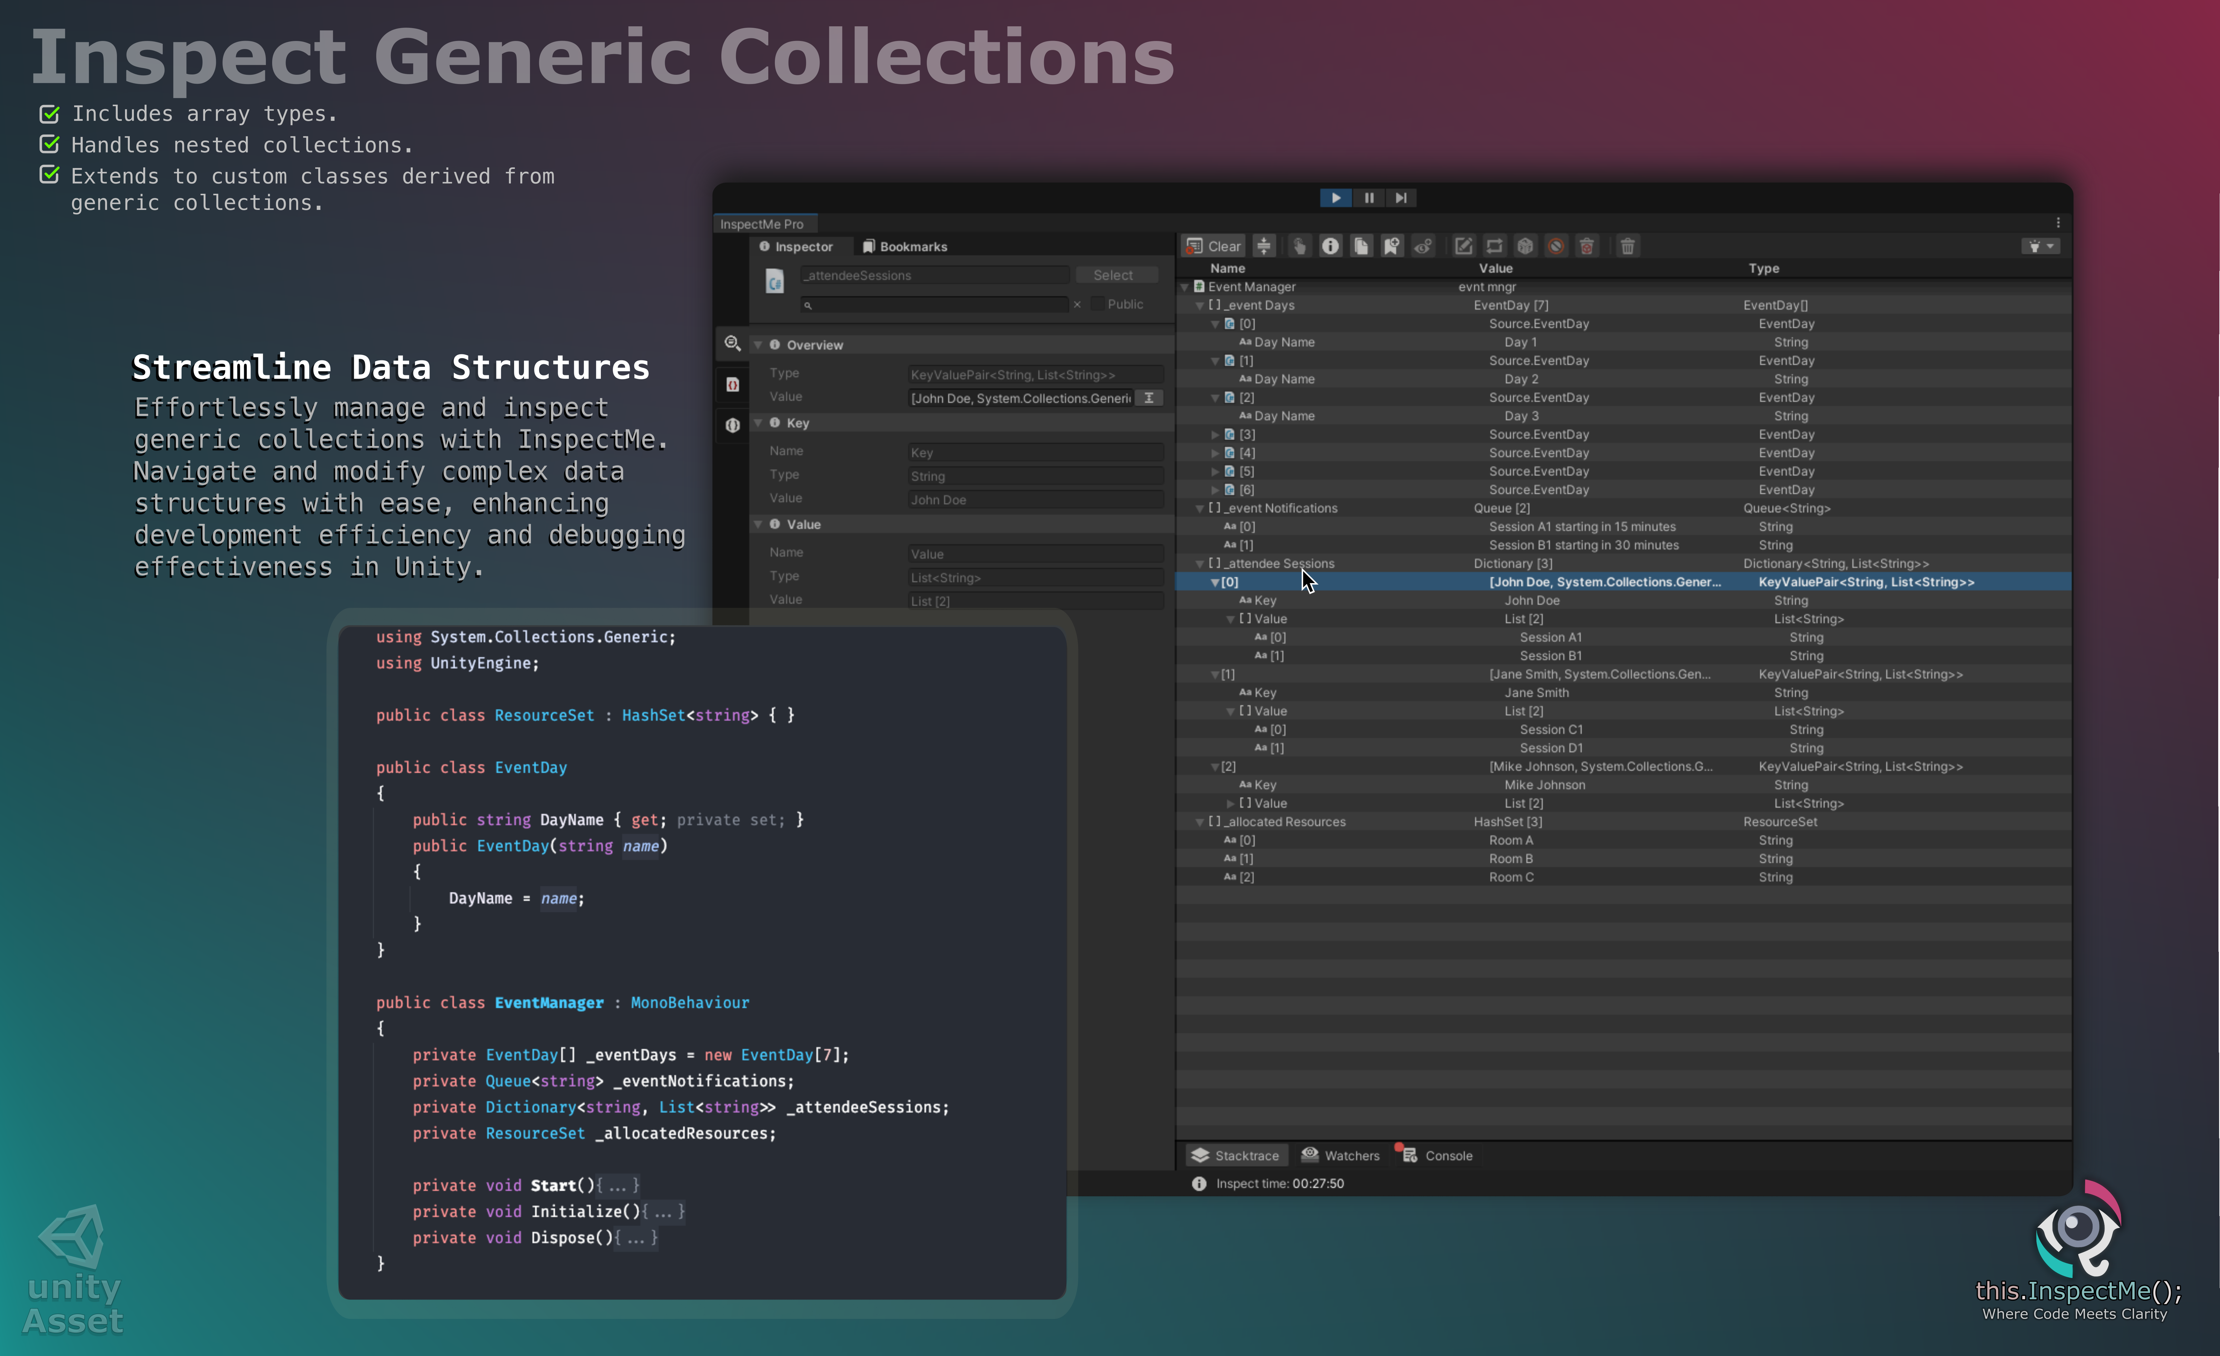Click the hand pointer toolbar icon
The image size is (2220, 1356).
[1299, 246]
